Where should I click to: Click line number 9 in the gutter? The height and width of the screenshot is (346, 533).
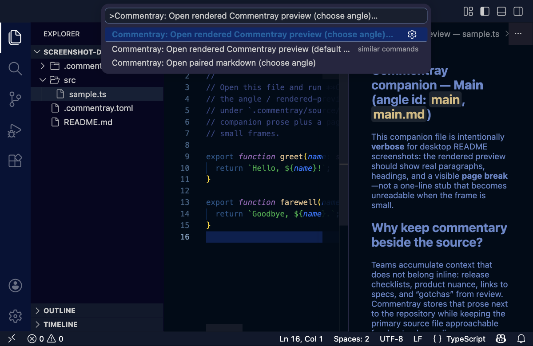(187, 157)
